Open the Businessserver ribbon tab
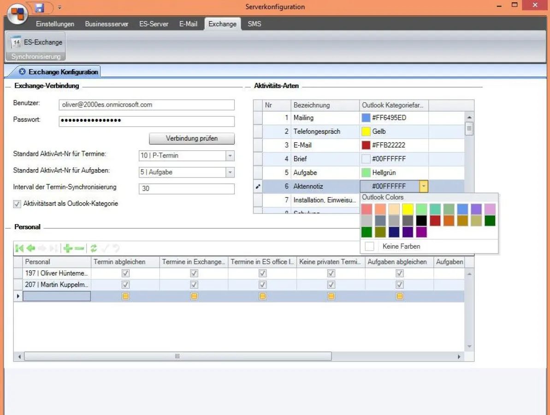Viewport: 550px width, 415px height. click(106, 24)
